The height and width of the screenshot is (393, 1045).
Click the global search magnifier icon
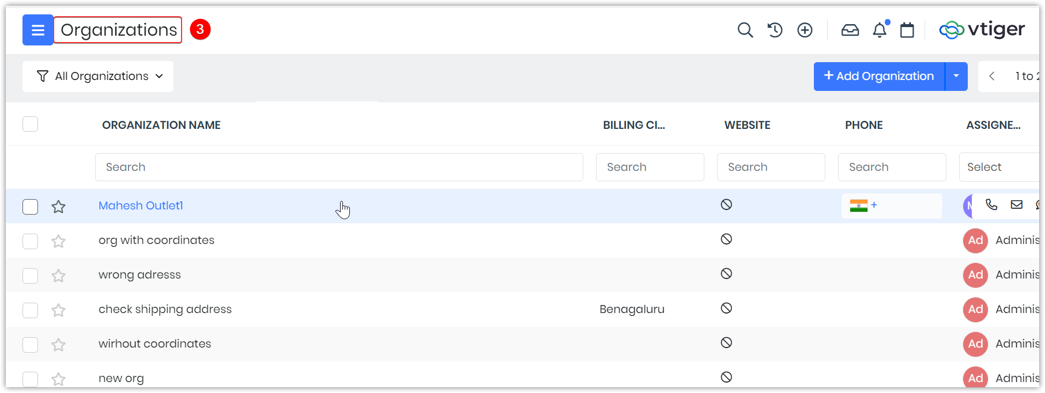click(745, 30)
